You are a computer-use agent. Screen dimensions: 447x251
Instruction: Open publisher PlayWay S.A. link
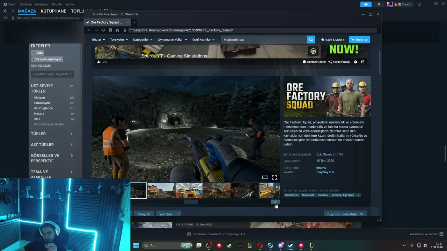pos(325,172)
